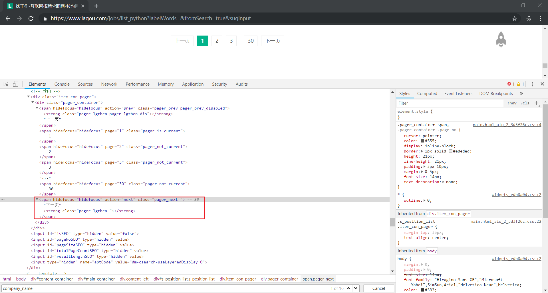Go to next search result arrow
This screenshot has width=548, height=293.
click(x=356, y=288)
